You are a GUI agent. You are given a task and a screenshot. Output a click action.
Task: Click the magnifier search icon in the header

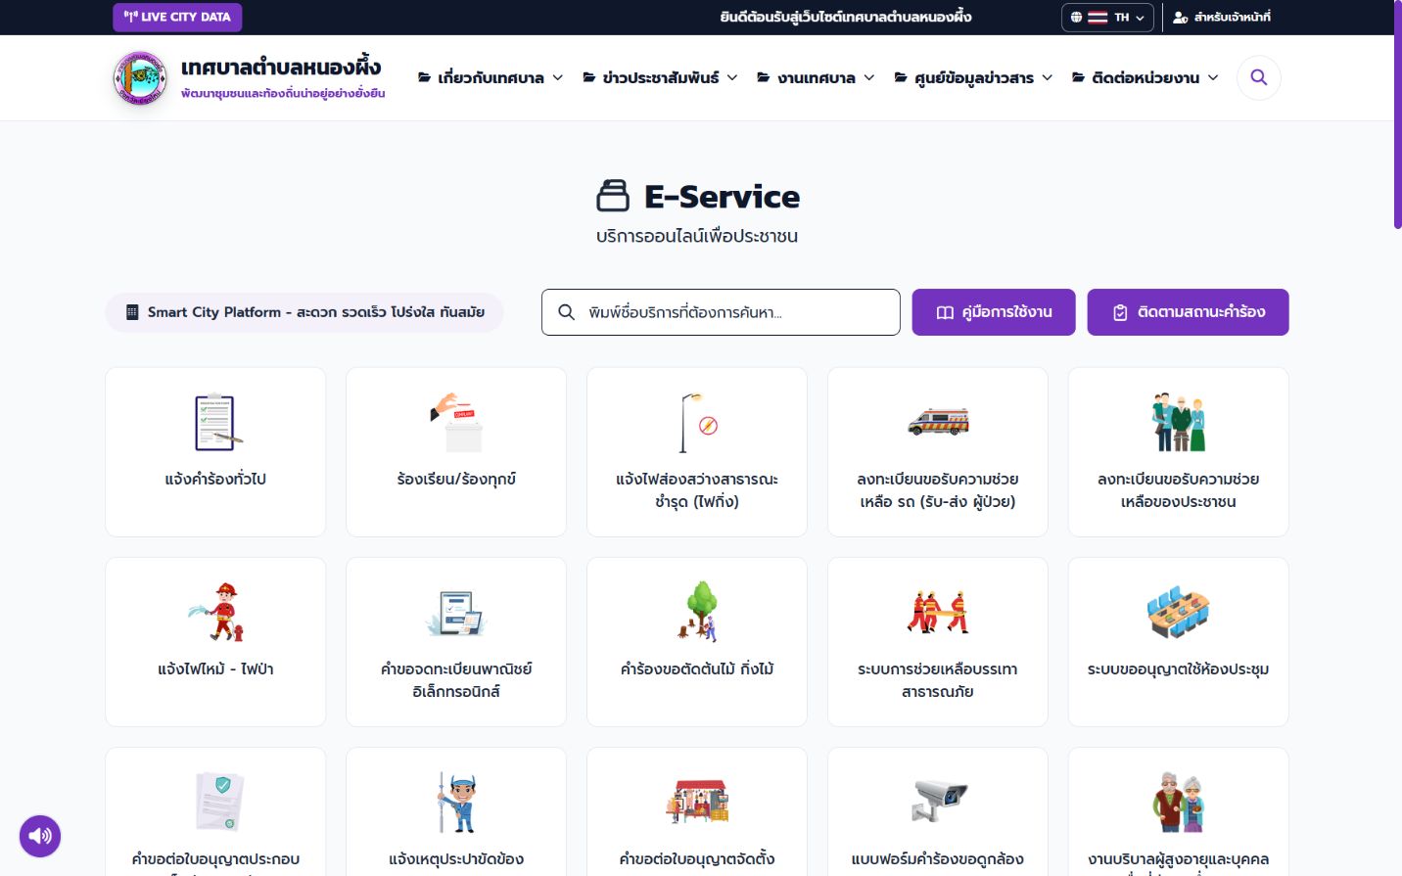pyautogui.click(x=1259, y=77)
